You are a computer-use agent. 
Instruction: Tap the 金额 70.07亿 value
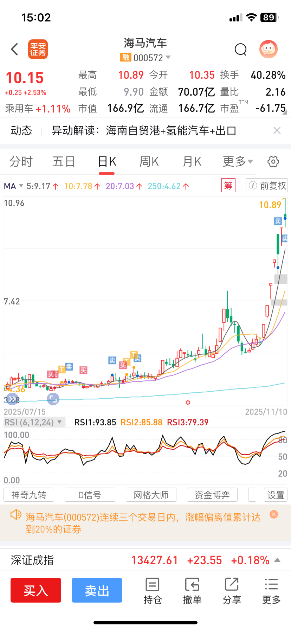(x=196, y=92)
